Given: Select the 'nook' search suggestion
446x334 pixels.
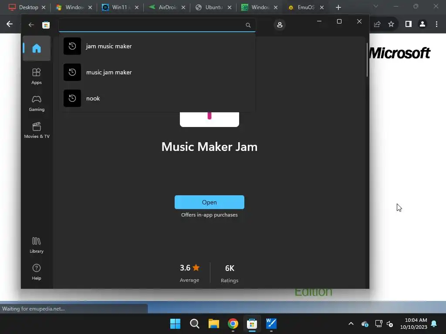Looking at the screenshot, I should click(157, 98).
